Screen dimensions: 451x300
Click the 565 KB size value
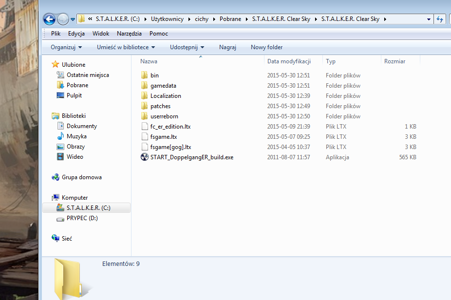coord(408,157)
